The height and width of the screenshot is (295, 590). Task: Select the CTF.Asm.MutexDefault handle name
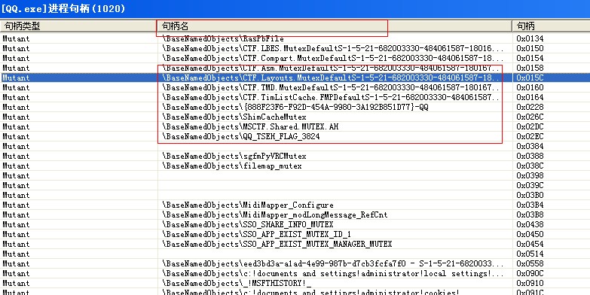(331, 68)
